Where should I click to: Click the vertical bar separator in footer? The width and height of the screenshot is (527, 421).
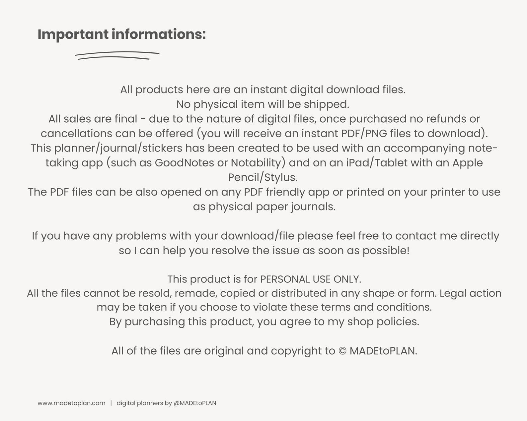point(111,403)
